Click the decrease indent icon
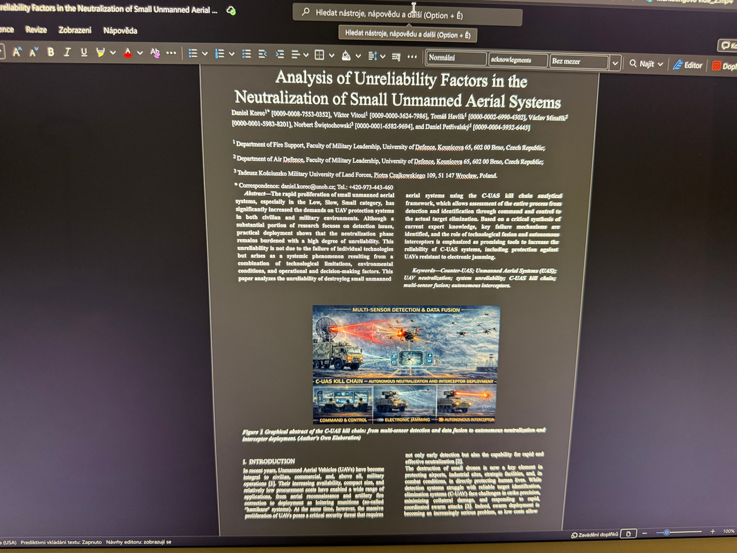Image resolution: width=737 pixels, height=553 pixels. [263, 54]
